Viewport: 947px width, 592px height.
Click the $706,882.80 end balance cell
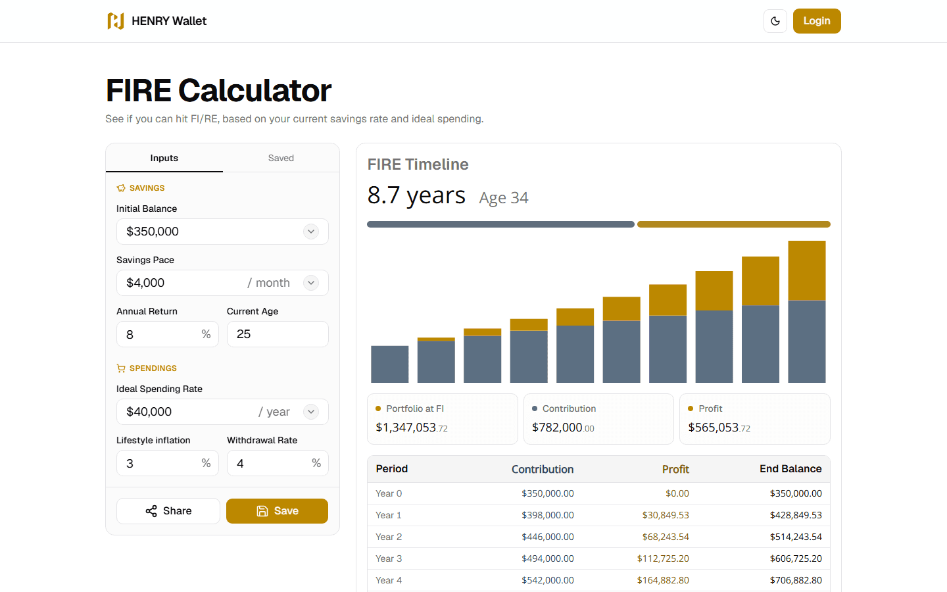coord(796,580)
